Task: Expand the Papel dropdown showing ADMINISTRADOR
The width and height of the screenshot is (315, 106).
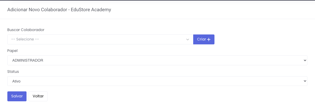Action: click(x=157, y=60)
